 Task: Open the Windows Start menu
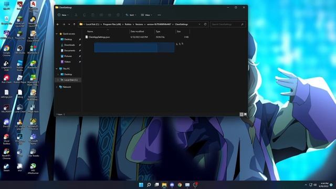coord(141,185)
